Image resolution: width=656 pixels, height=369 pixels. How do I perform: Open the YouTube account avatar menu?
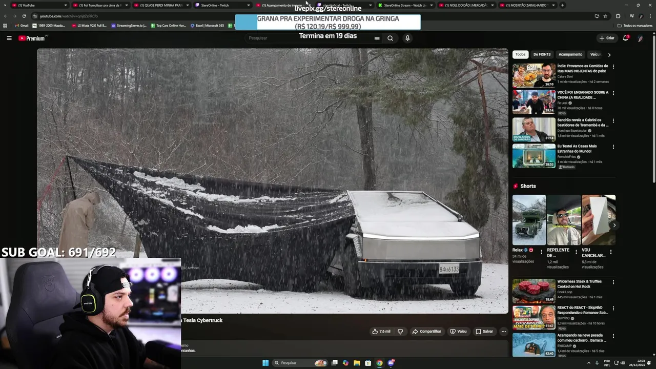pyautogui.click(x=640, y=38)
